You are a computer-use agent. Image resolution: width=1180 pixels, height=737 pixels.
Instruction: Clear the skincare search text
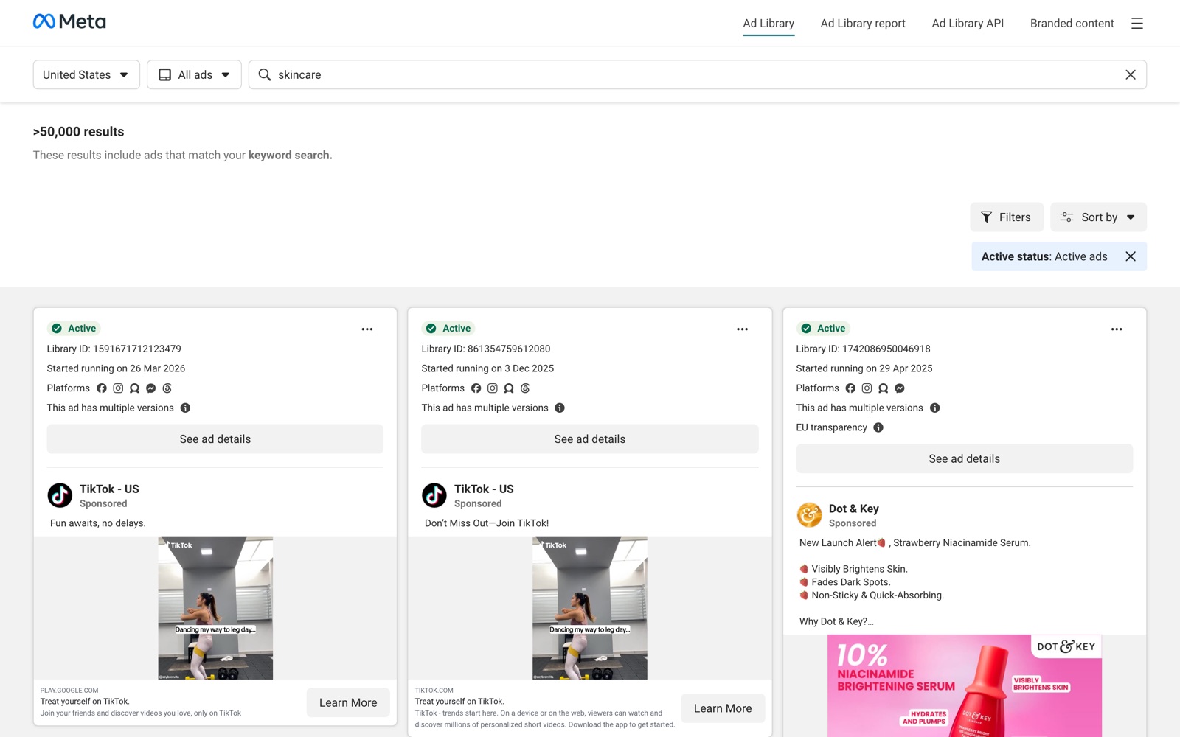[1130, 74]
